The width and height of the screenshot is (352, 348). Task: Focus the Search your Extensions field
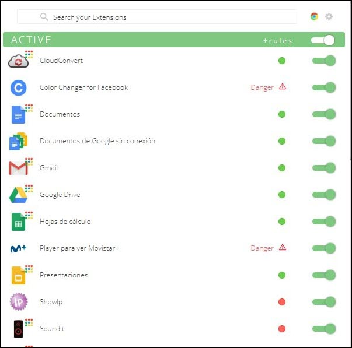point(157,17)
